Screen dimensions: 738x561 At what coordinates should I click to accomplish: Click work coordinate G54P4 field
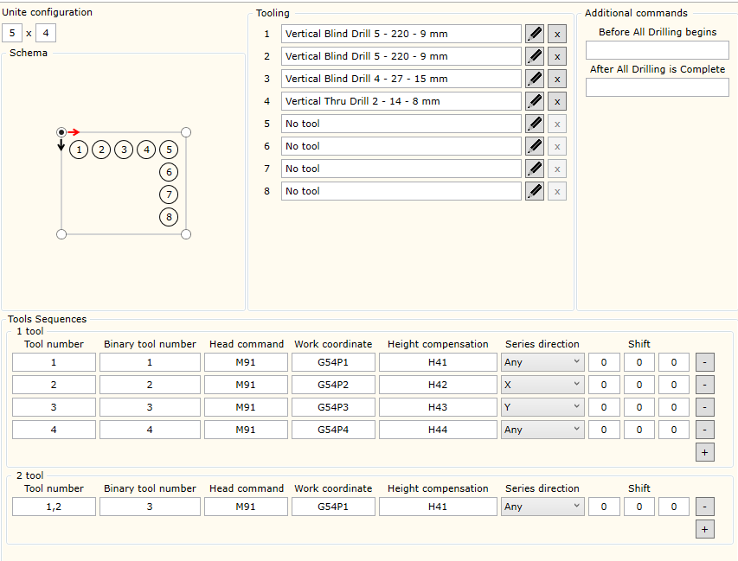coord(333,430)
